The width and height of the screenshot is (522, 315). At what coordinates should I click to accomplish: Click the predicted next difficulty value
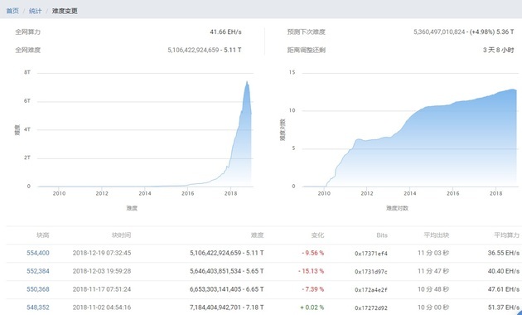point(464,32)
